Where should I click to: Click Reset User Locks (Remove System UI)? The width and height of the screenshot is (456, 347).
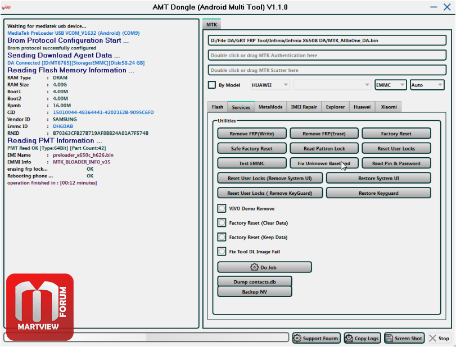click(270, 178)
